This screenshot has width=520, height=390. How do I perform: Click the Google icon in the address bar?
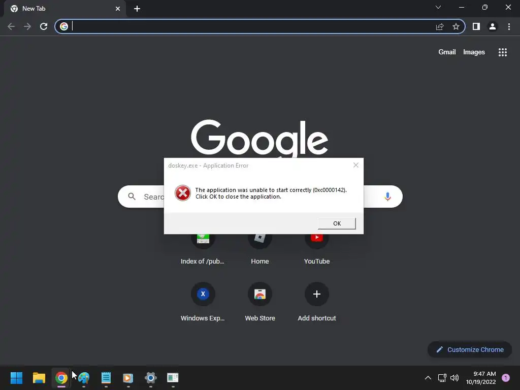64,26
